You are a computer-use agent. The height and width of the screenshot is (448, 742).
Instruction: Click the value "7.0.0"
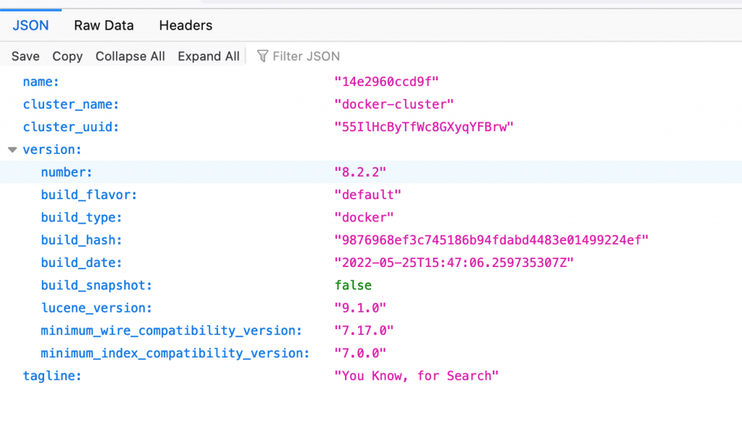[360, 354]
